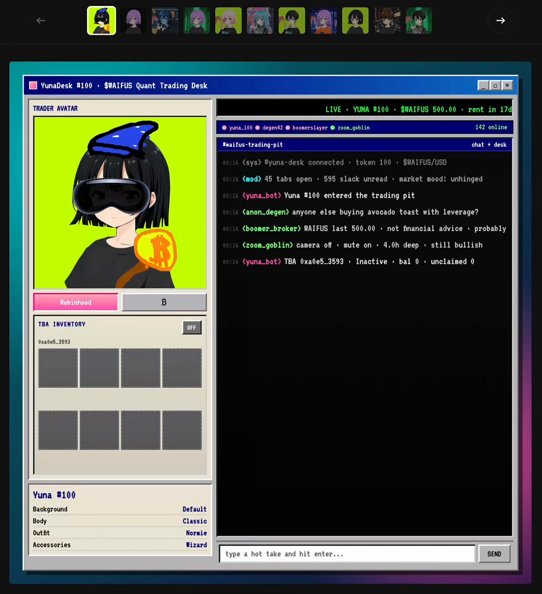Send the chat message with SEND

(494, 554)
